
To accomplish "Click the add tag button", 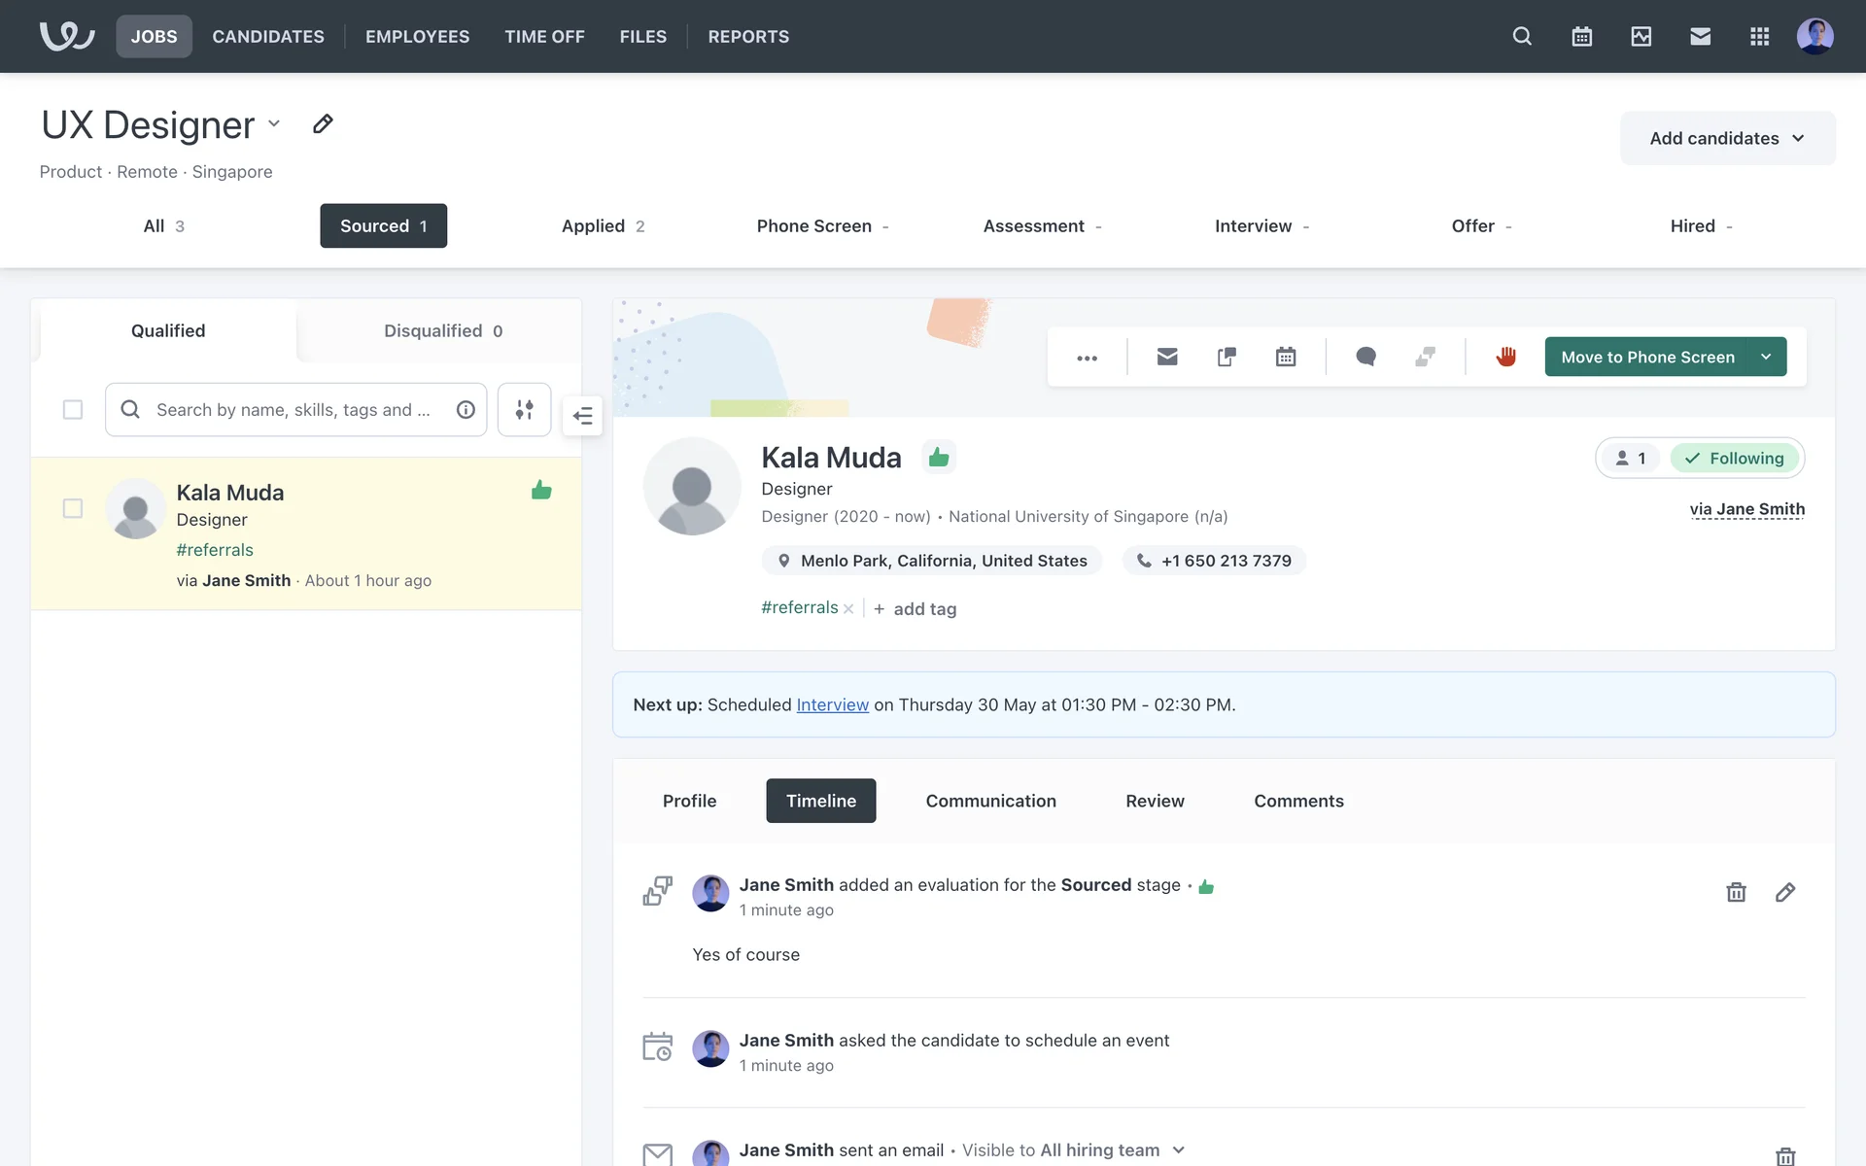I will tap(915, 608).
